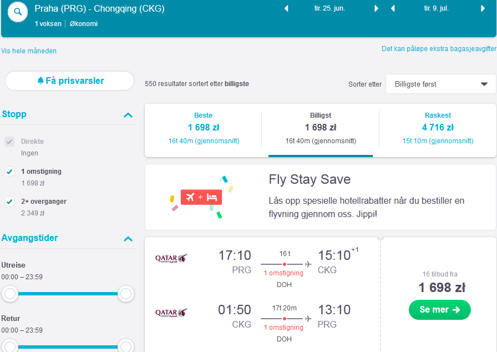The height and width of the screenshot is (352, 497).
Task: Open the search magnifier icon
Action: [x=18, y=12]
